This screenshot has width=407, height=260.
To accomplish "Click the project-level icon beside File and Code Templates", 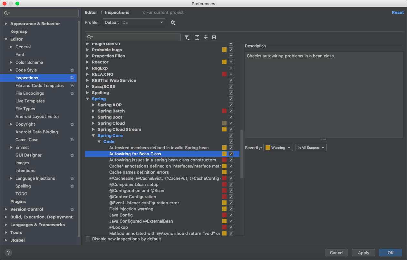I will 72,86.
